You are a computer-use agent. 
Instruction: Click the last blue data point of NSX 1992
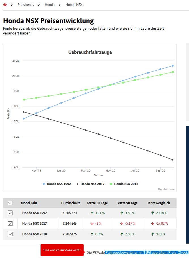[x=173, y=66]
